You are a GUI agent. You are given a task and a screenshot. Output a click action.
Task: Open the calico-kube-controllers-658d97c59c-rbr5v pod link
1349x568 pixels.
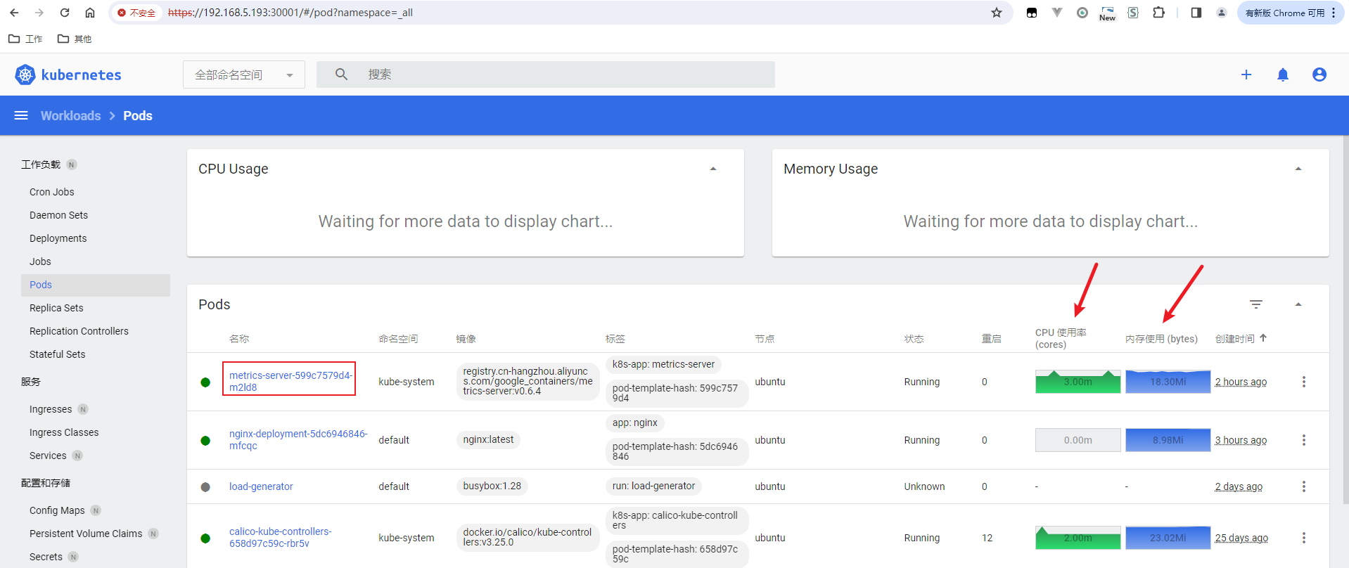281,537
